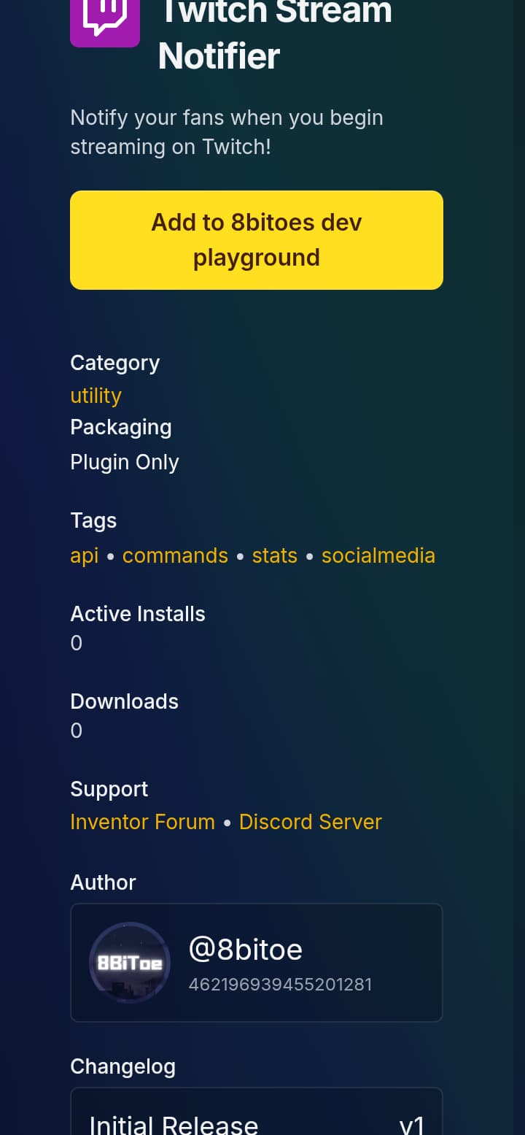Screen dimensions: 525x1135
Task: Browse the socialmedia tag
Action: pyautogui.click(x=378, y=555)
